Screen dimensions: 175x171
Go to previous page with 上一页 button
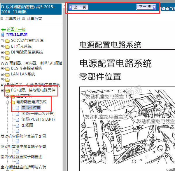pyautogui.click(x=78, y=7)
